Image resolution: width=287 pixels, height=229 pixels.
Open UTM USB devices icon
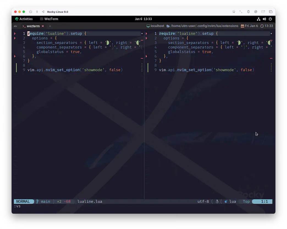click(x=249, y=12)
